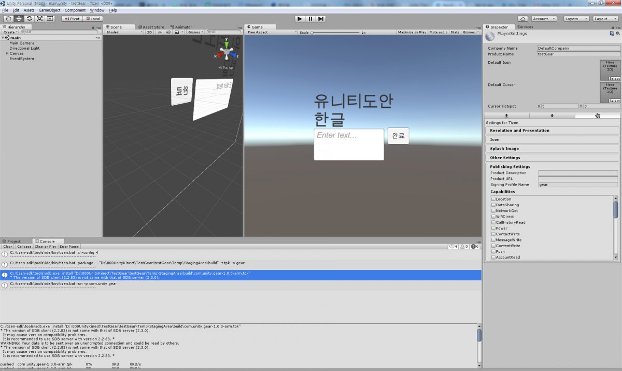Select the Rect transform tool
This screenshot has height=371, width=622.
50,19
